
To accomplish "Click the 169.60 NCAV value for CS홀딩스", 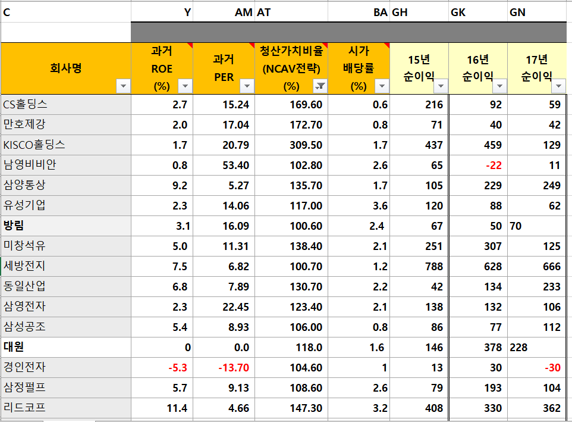I will pos(306,105).
